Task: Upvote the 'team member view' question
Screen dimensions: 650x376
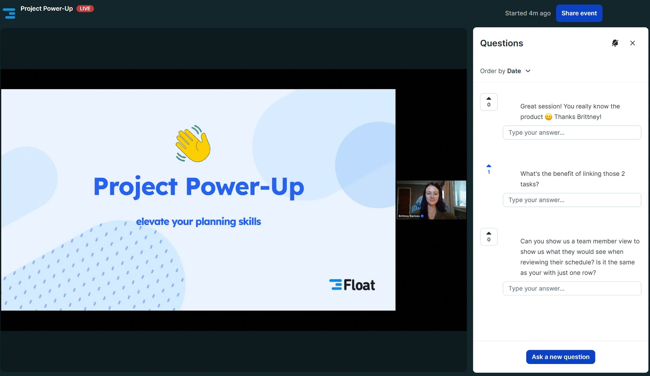Action: click(x=488, y=237)
